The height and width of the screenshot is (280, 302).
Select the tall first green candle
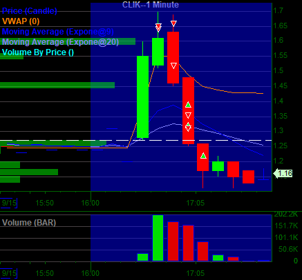coord(142,97)
